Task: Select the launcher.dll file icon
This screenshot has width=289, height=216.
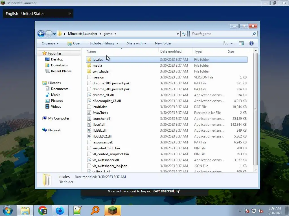Action: (x=89, y=119)
